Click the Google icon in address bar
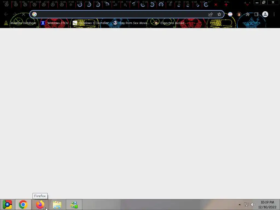 (34, 14)
